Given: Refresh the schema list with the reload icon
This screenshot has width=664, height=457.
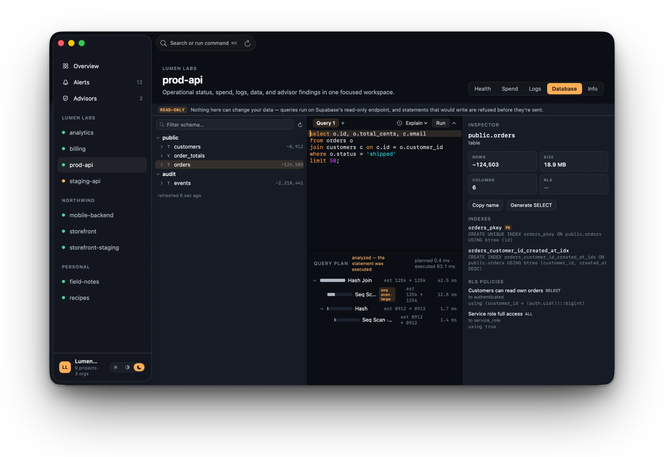Looking at the screenshot, I should (300, 125).
